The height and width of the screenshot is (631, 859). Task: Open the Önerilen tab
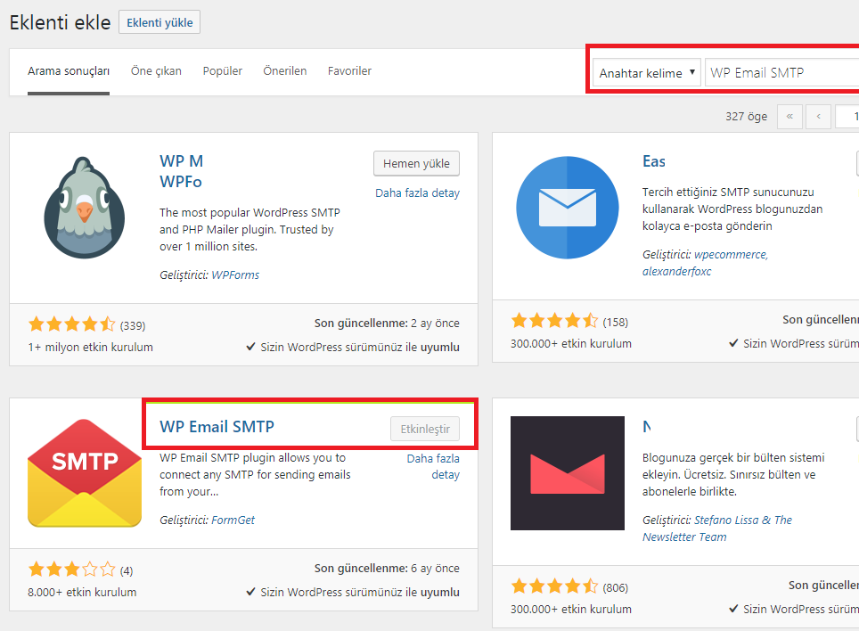click(x=285, y=71)
